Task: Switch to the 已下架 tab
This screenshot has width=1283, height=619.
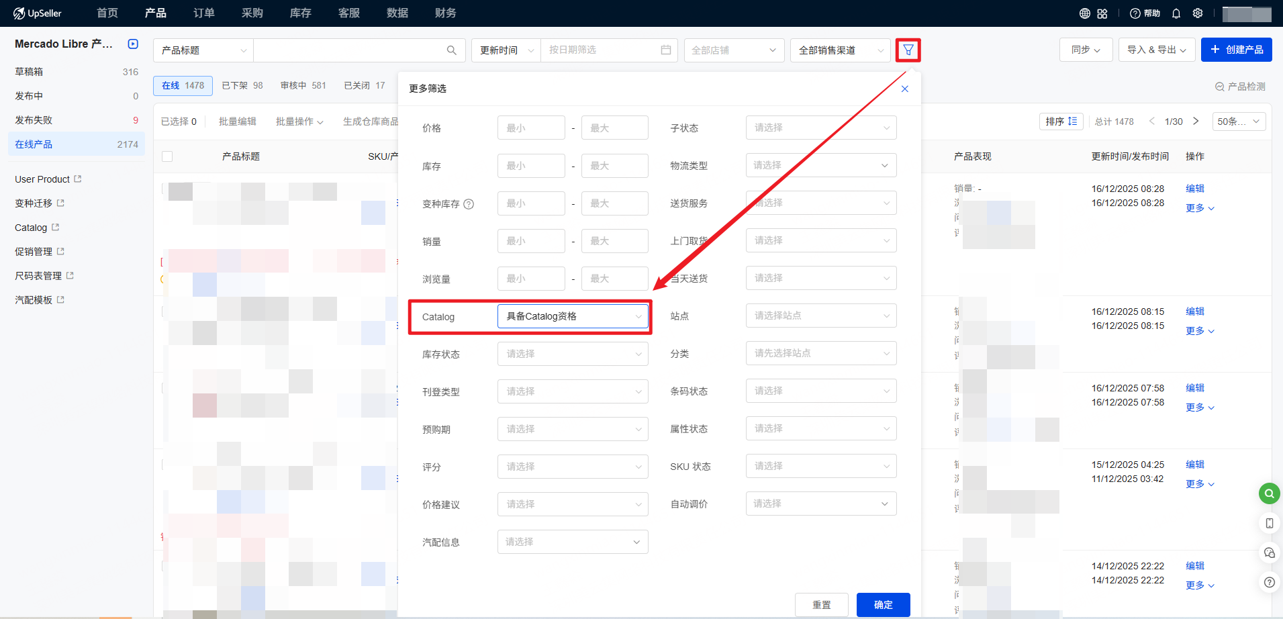Action: 242,86
